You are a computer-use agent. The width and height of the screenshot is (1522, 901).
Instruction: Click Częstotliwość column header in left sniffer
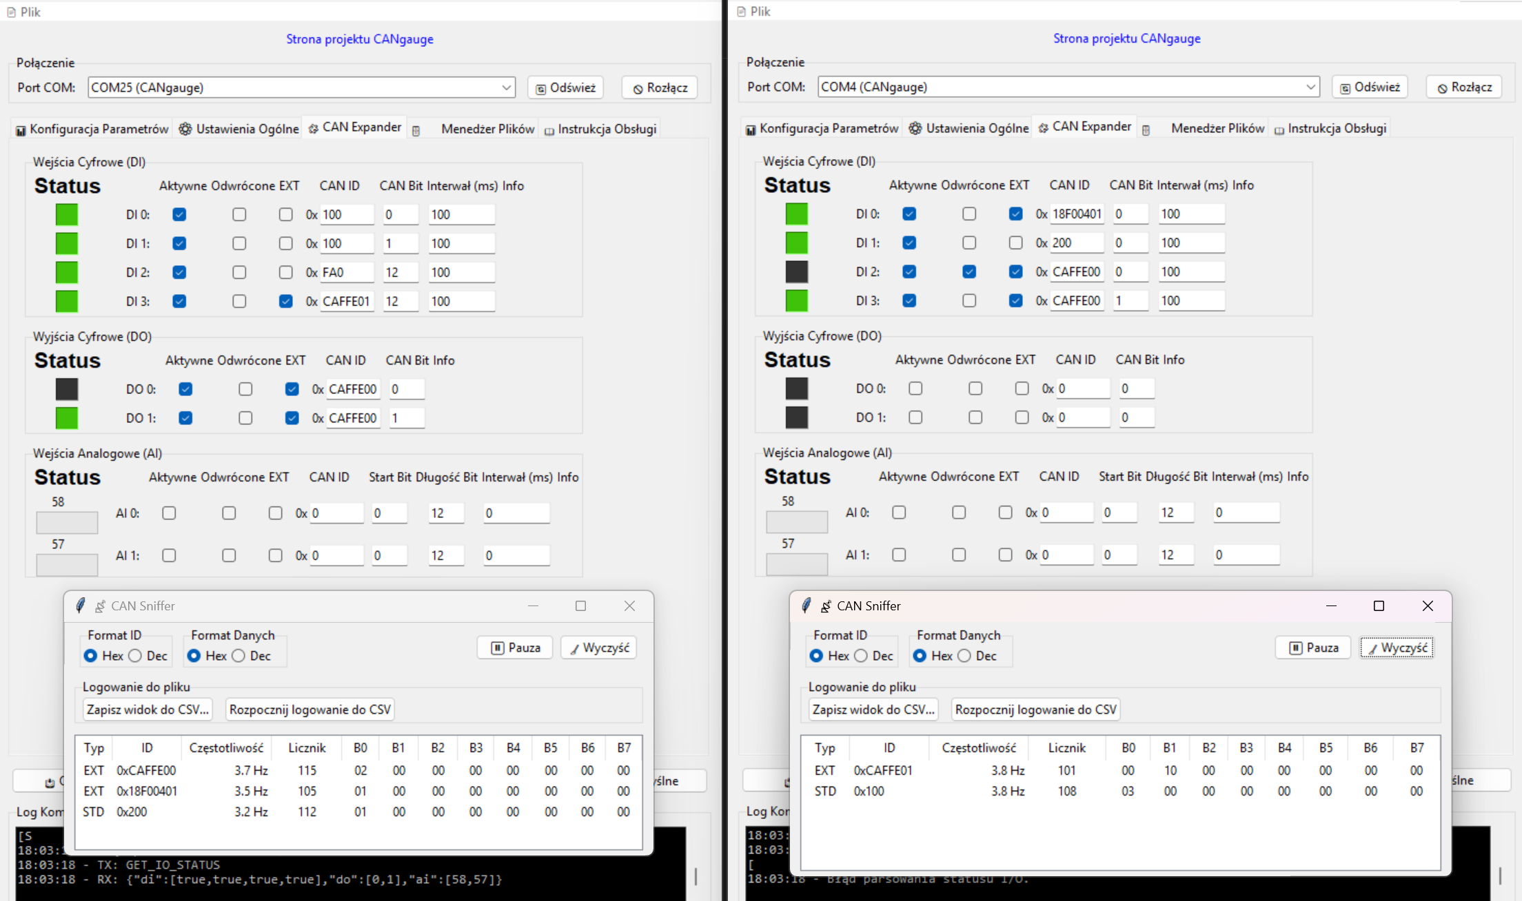point(226,747)
